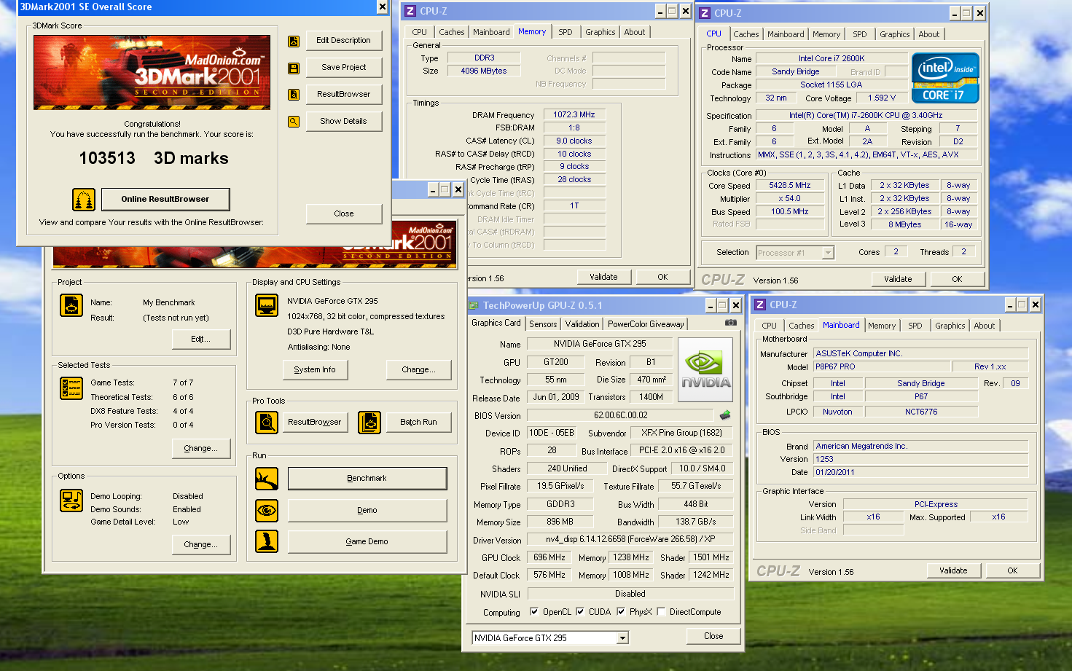Click the Batch Run icon in Pro Tools

click(369, 423)
